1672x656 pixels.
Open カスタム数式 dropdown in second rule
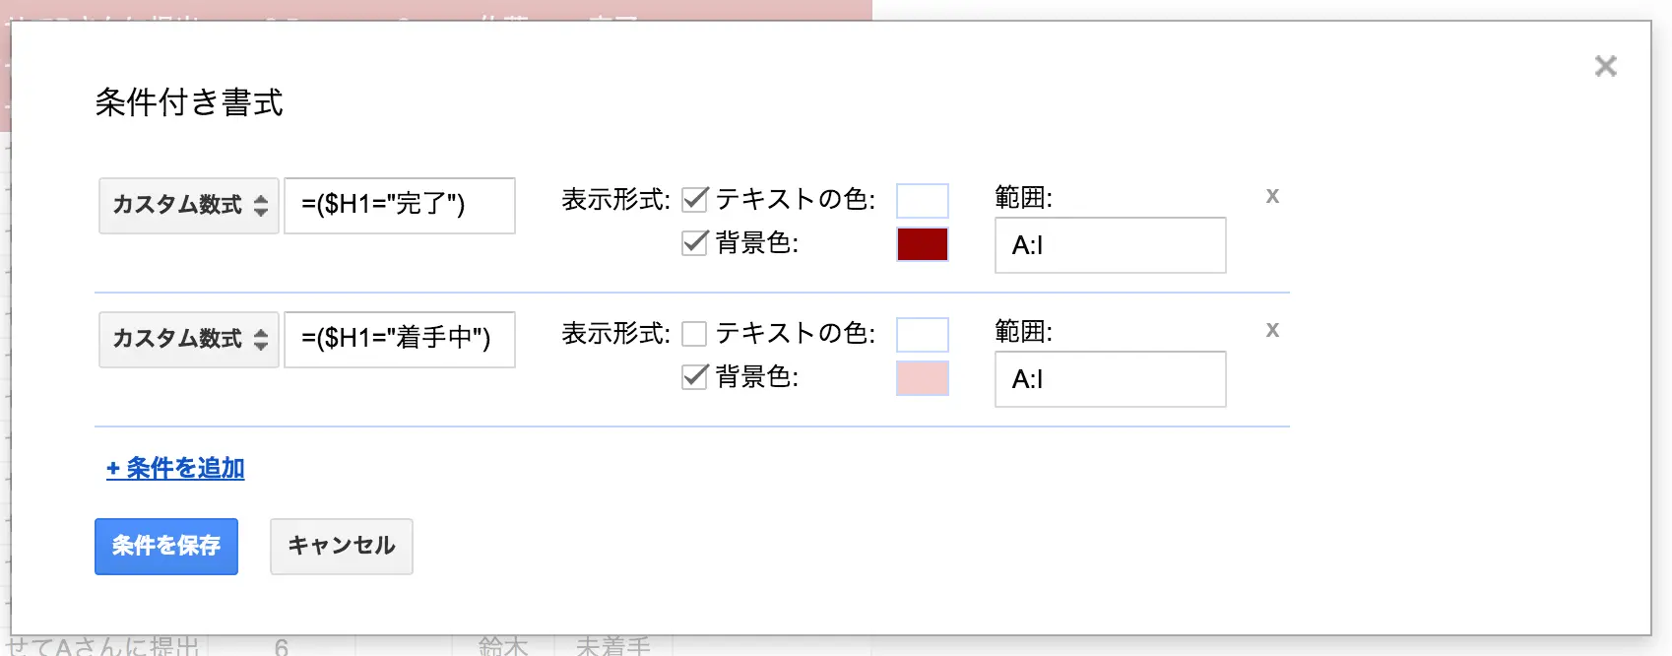[x=189, y=339]
